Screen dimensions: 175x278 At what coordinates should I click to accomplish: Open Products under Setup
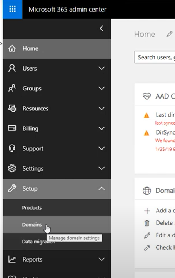tap(57, 207)
